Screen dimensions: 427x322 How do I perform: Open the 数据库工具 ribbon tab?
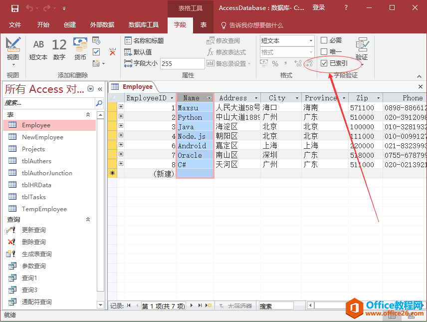pyautogui.click(x=144, y=25)
